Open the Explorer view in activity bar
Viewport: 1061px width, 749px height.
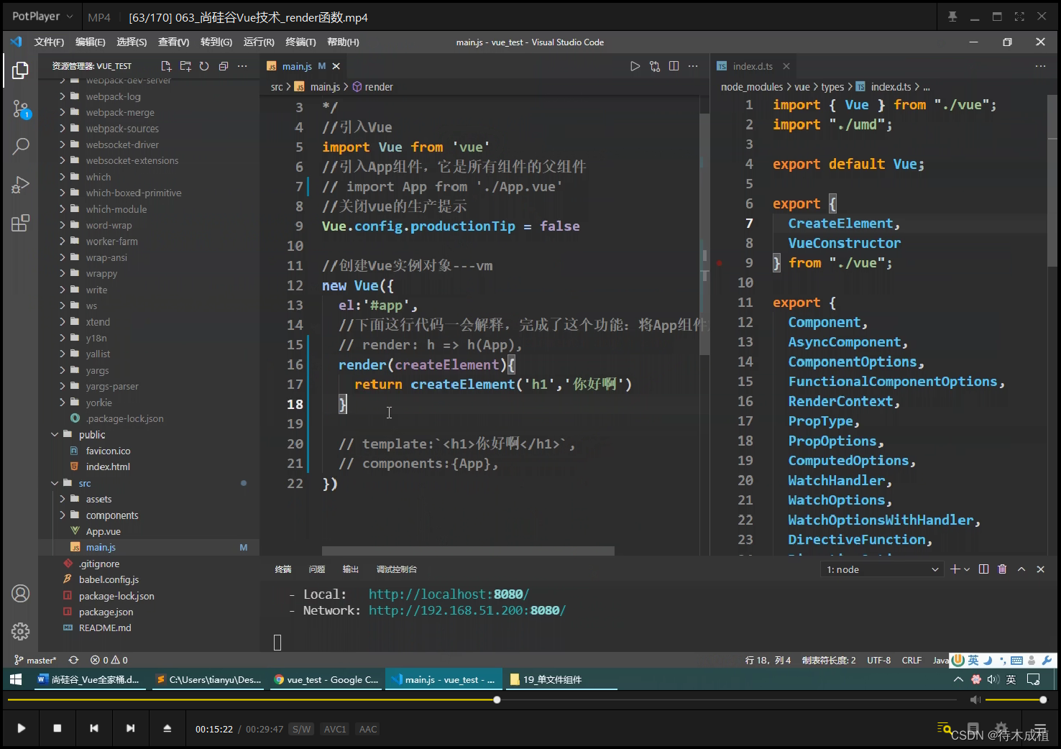pos(20,70)
